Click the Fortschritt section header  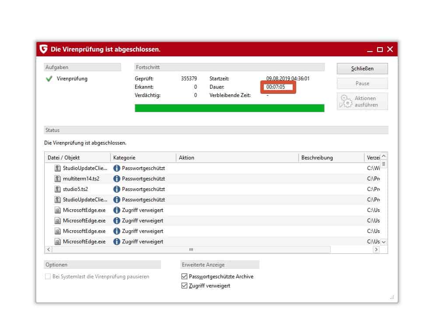230,67
